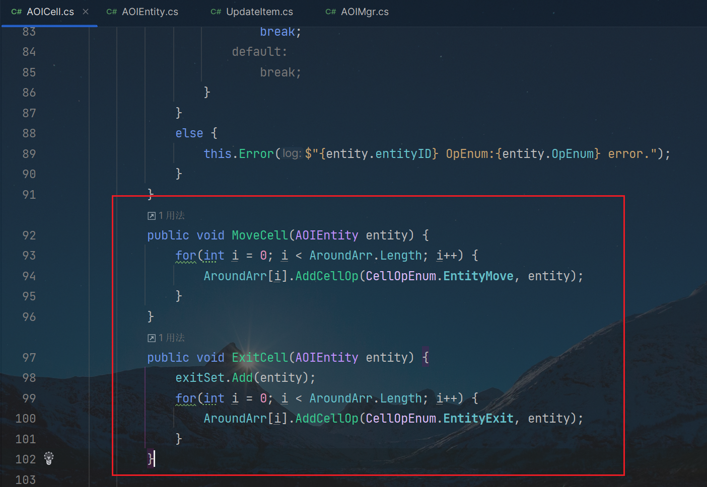Click the C# file icon on the AOIMgr.cs tab
The height and width of the screenshot is (487, 707).
tap(331, 12)
